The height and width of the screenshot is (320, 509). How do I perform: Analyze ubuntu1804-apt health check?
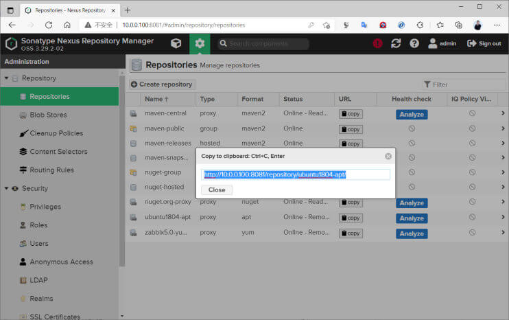[x=412, y=218]
